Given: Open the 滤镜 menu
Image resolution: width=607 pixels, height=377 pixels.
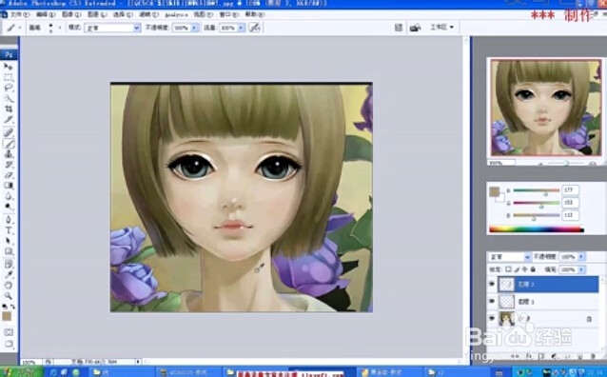Looking at the screenshot, I should [148, 14].
